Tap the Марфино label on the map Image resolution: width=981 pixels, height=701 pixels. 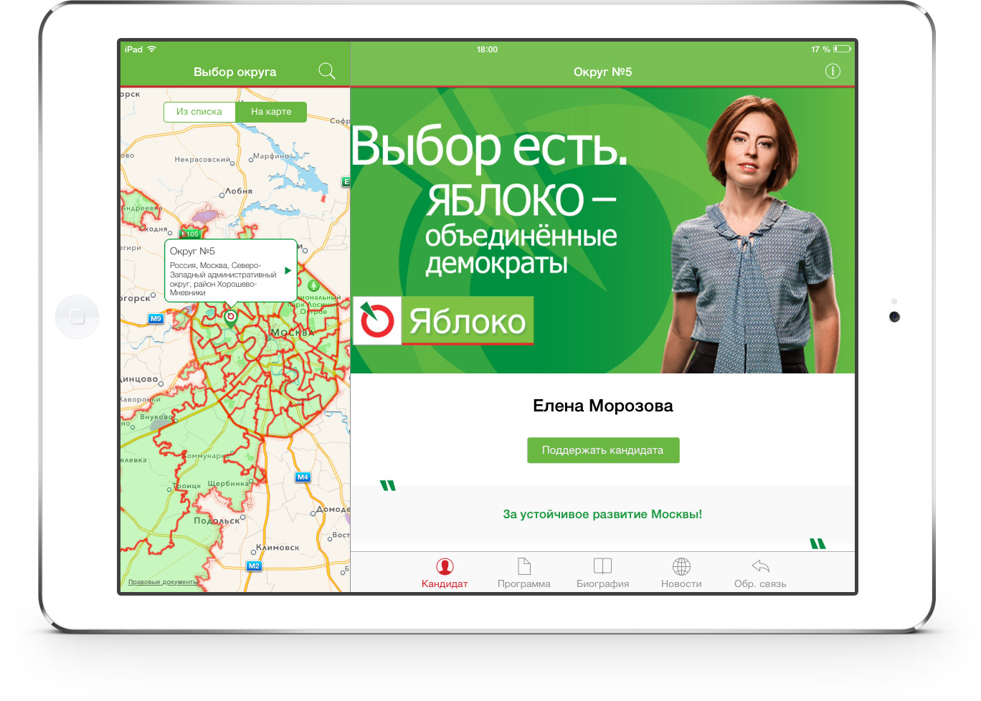(x=271, y=155)
